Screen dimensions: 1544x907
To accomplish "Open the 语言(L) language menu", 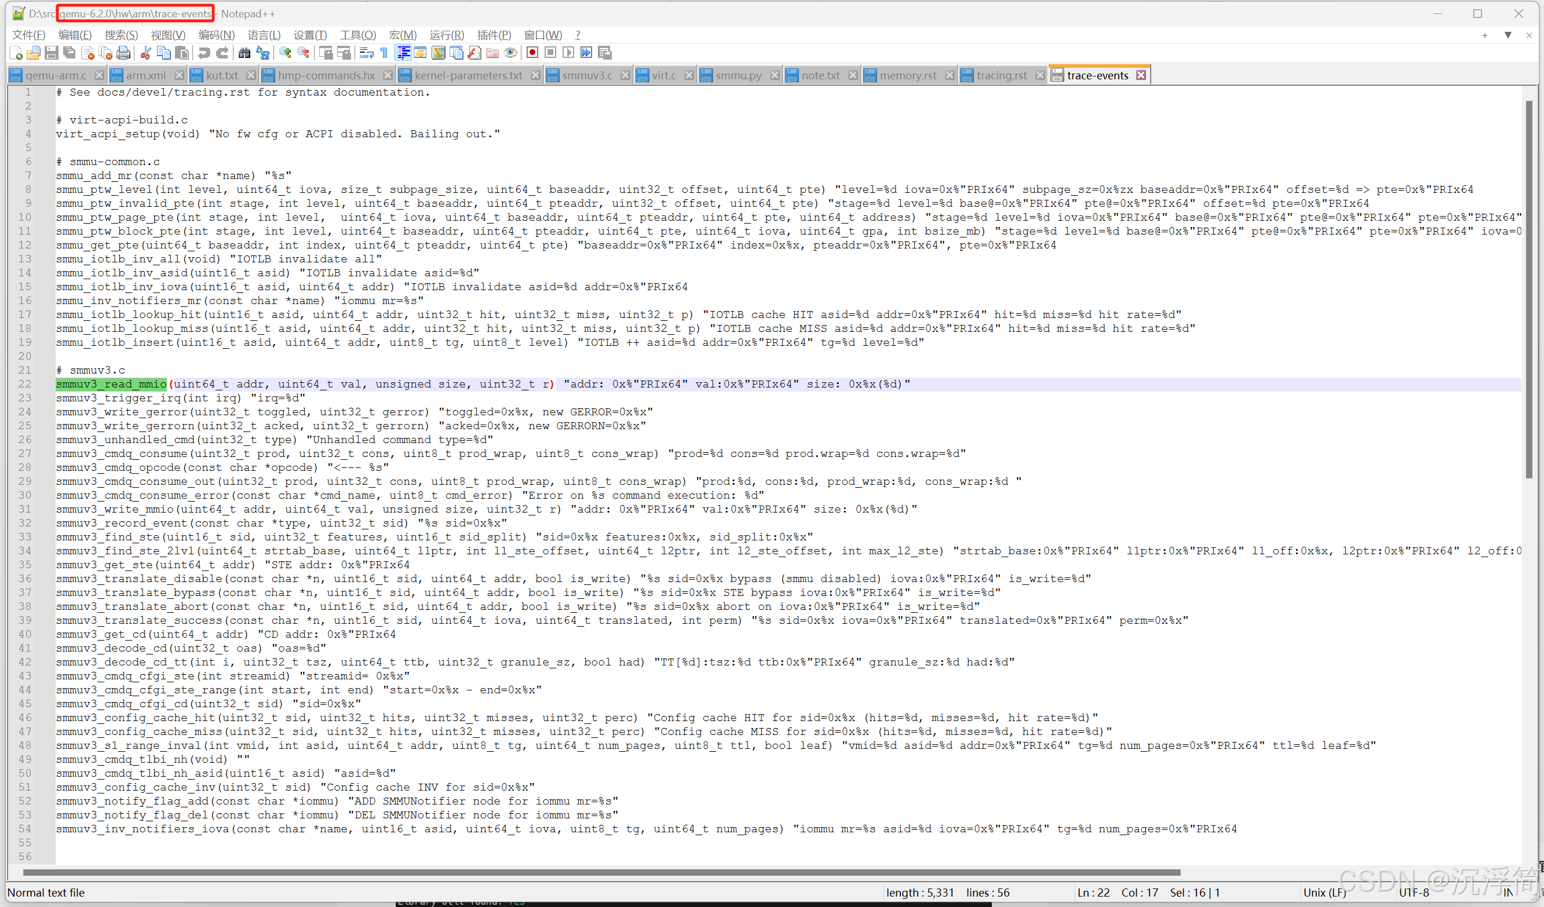I will click(x=264, y=35).
